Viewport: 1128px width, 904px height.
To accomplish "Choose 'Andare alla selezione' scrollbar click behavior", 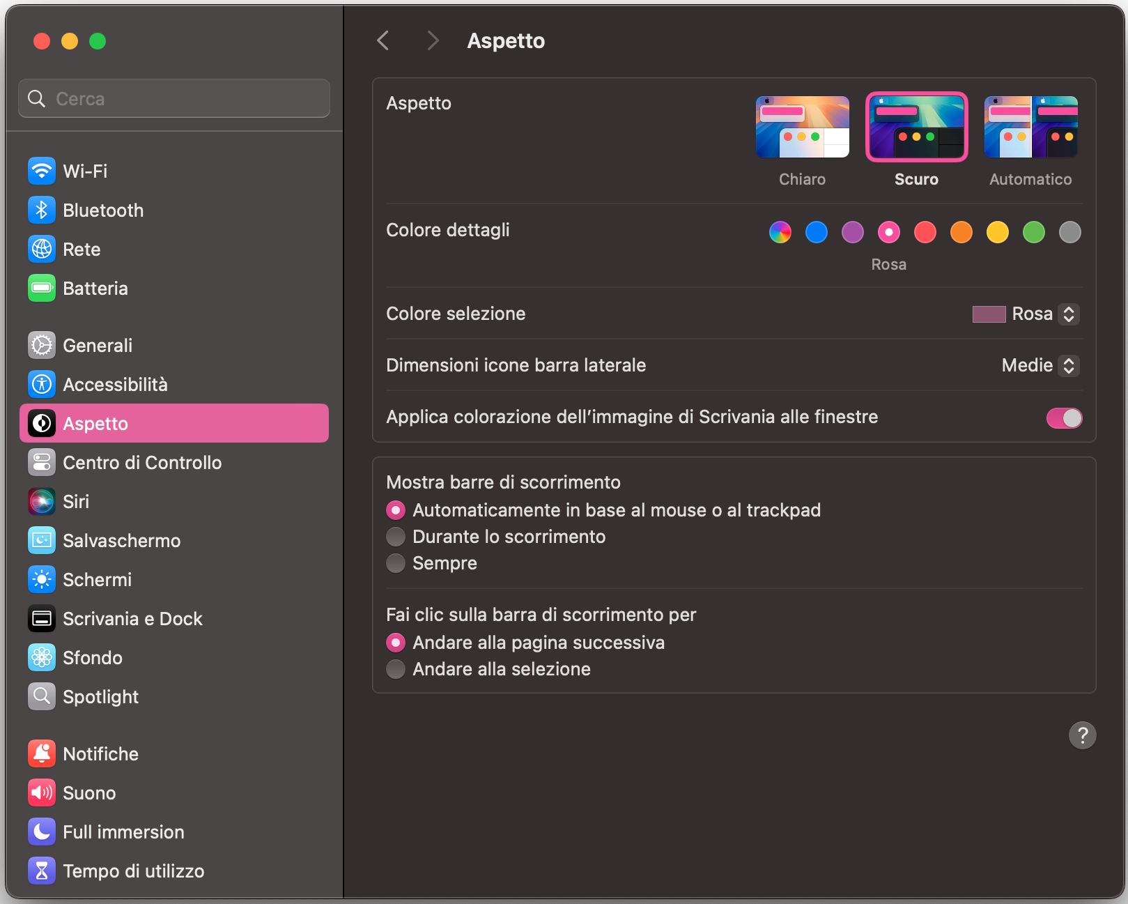I will coord(395,668).
